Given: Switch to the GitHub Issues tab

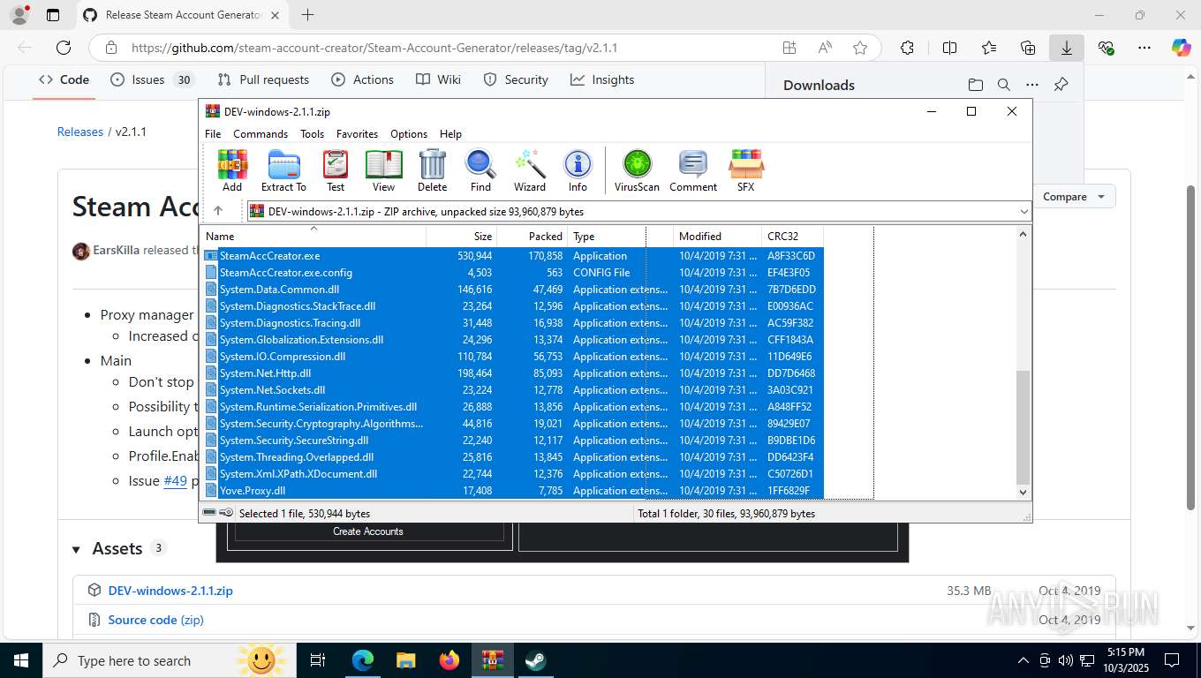Looking at the screenshot, I should point(152,79).
